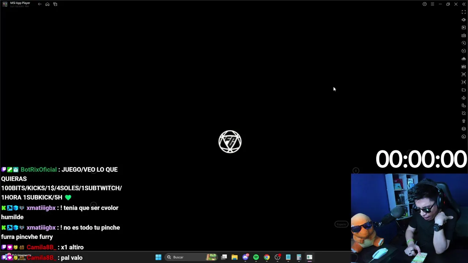
Task: Open the Windows Start menu
Action: point(158,257)
